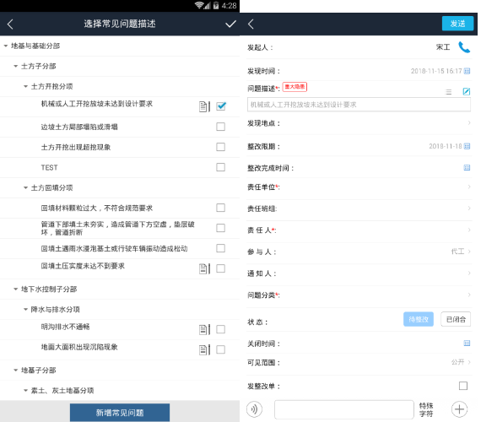
Task: Collapse 地基与基础分部 node
Action: tap(6, 46)
